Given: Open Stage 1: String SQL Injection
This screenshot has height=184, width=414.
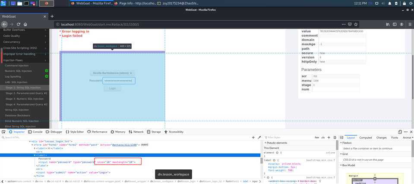Looking at the screenshot, I should coord(23,88).
